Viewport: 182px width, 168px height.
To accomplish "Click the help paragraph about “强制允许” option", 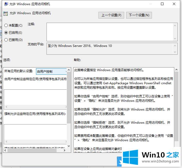I will pyautogui.click(x=122, y=112).
